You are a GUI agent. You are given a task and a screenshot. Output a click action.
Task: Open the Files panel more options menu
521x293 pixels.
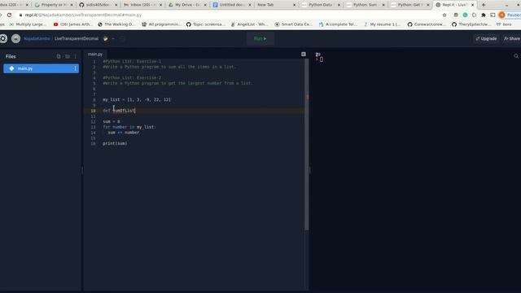pos(76,56)
